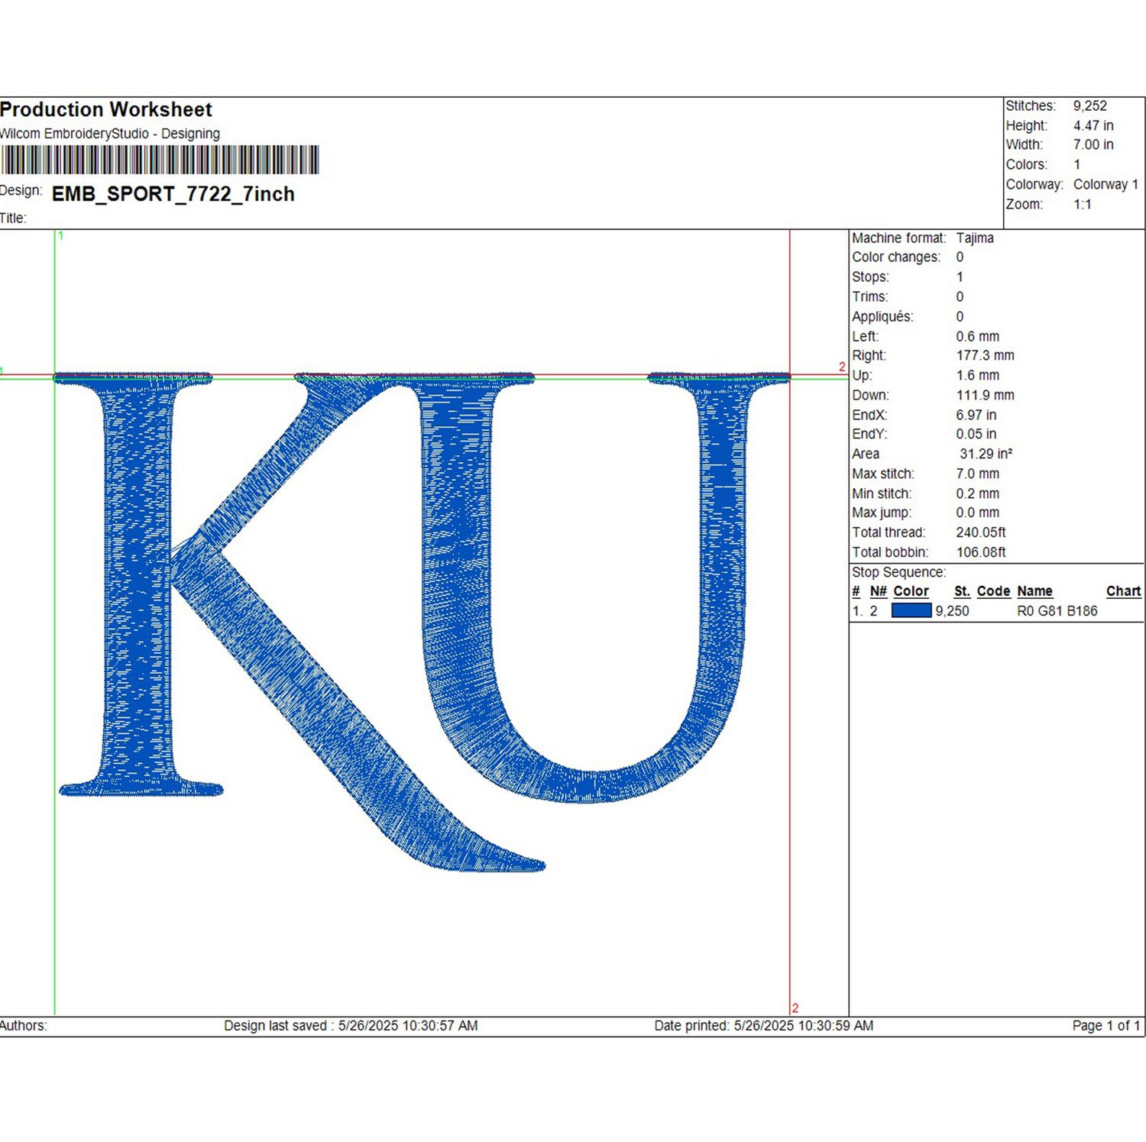
Task: Click the "Date printed" timestamp
Action: click(x=764, y=1026)
